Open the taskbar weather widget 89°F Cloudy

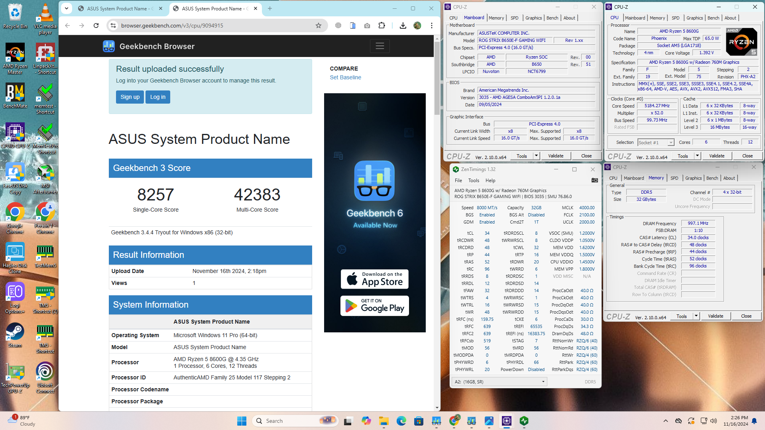point(22,421)
